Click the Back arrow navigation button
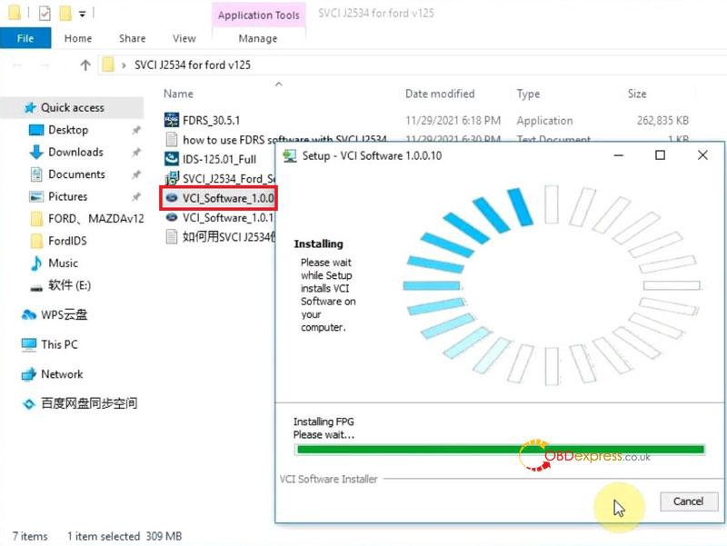The image size is (727, 546). [x=17, y=65]
